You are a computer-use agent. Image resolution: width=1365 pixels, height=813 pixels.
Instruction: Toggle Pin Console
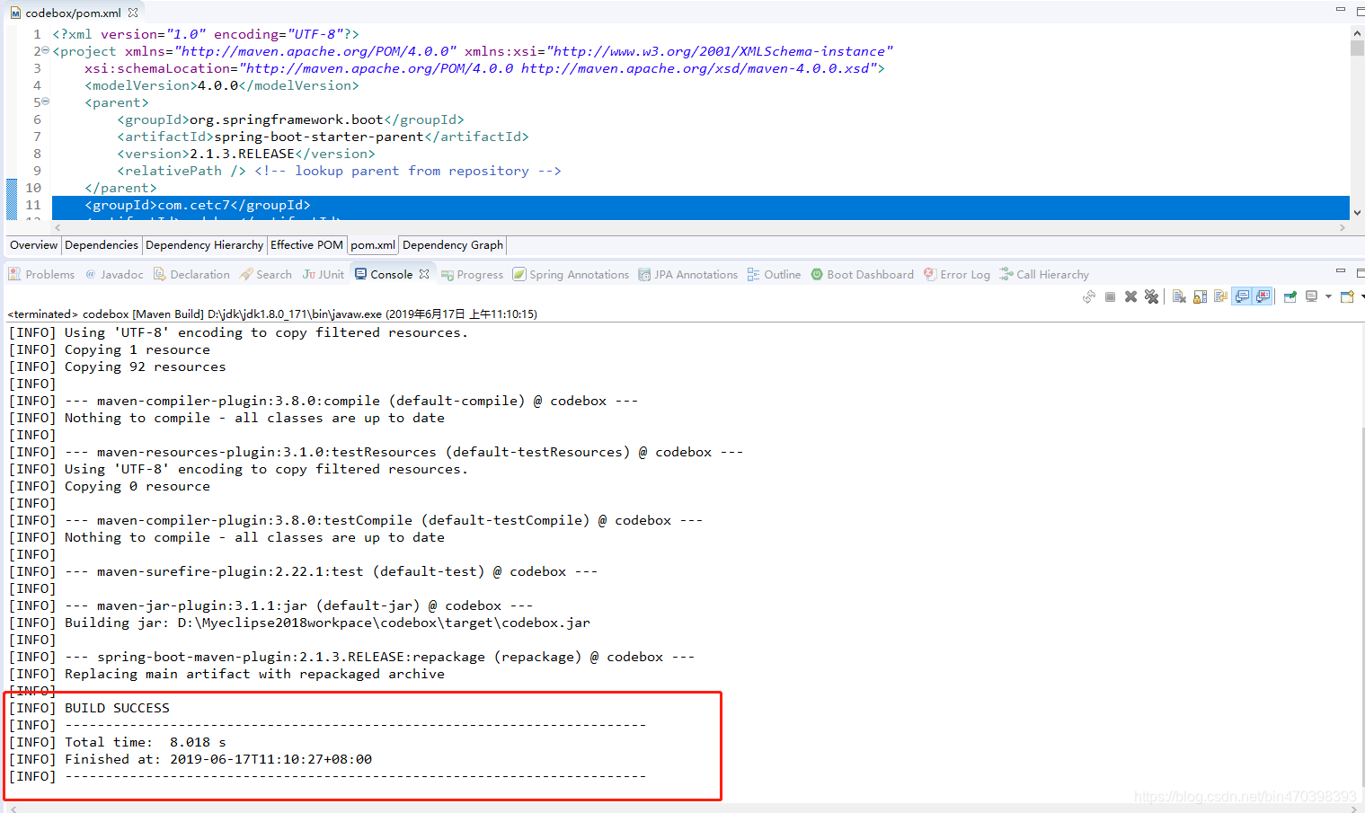pos(1290,296)
